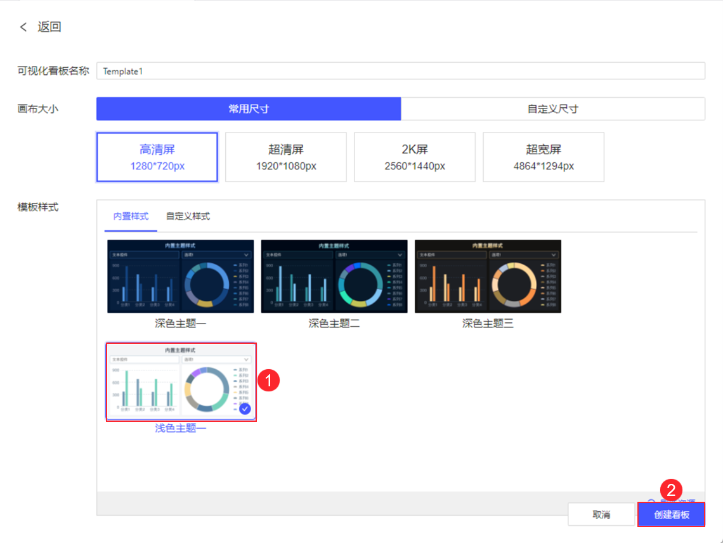The height and width of the screenshot is (543, 723).
Task: Switch to 自定义尺寸 canvas size tab
Action: coord(553,109)
